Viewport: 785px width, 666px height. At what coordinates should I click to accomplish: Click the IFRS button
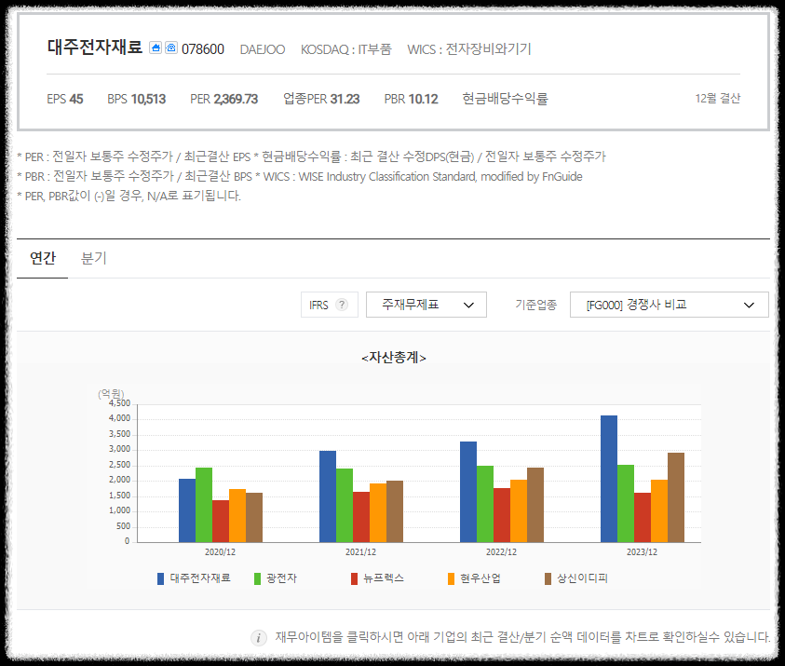tap(330, 305)
